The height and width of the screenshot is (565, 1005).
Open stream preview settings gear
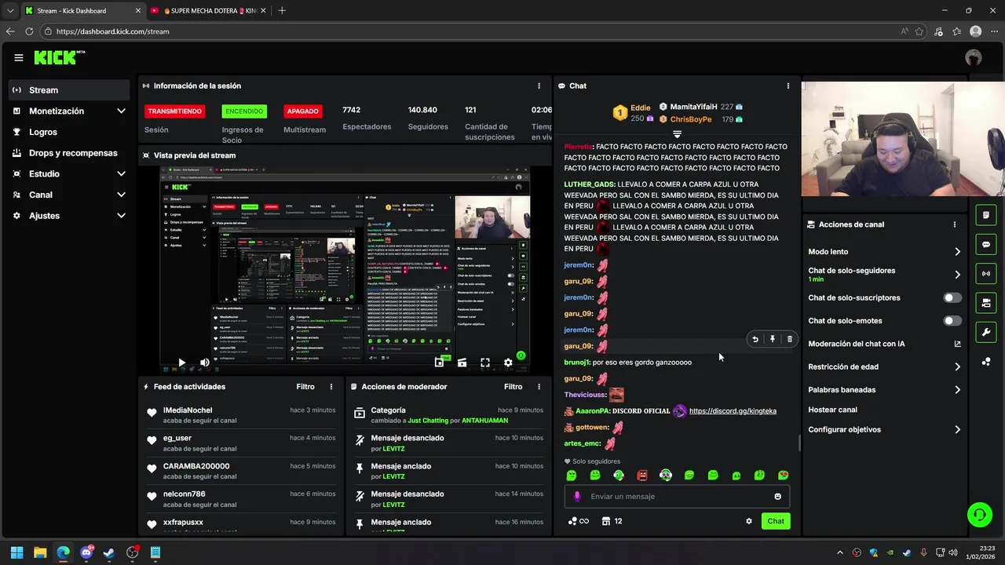tap(508, 363)
